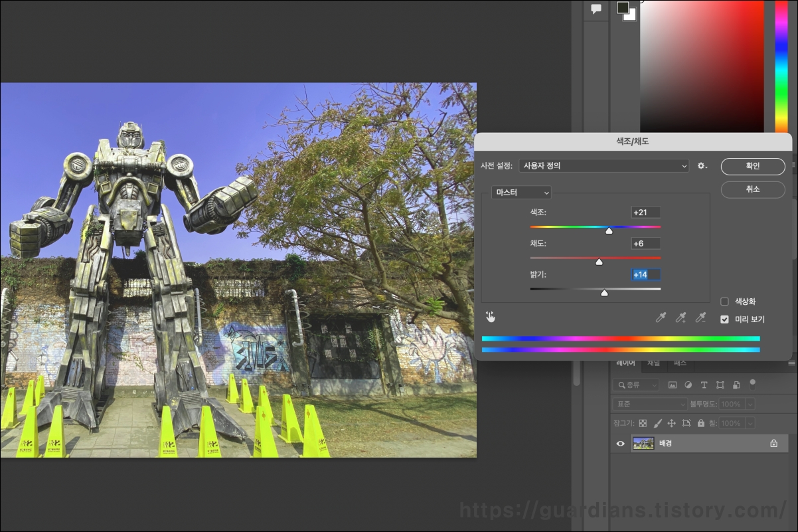Click the 확인 button

pyautogui.click(x=753, y=167)
